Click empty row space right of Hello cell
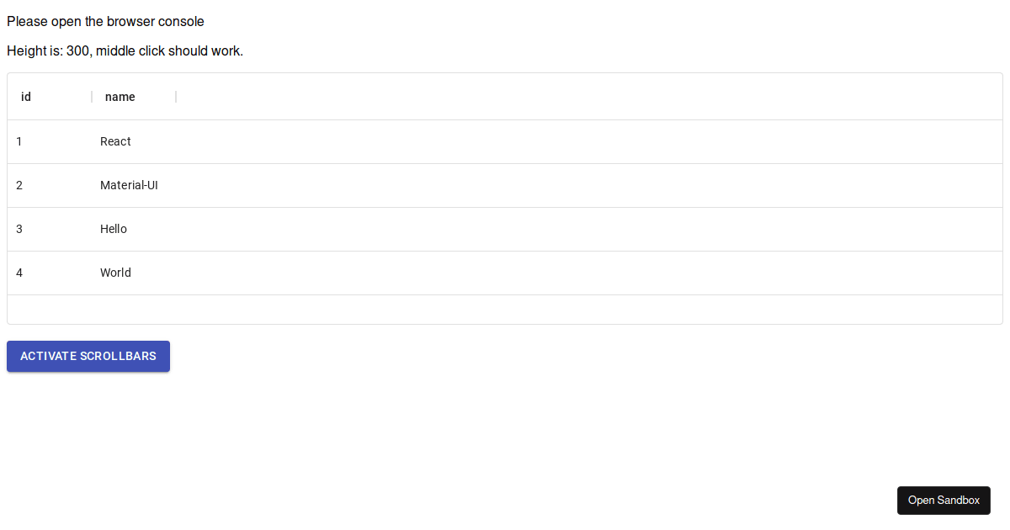 click(x=589, y=229)
